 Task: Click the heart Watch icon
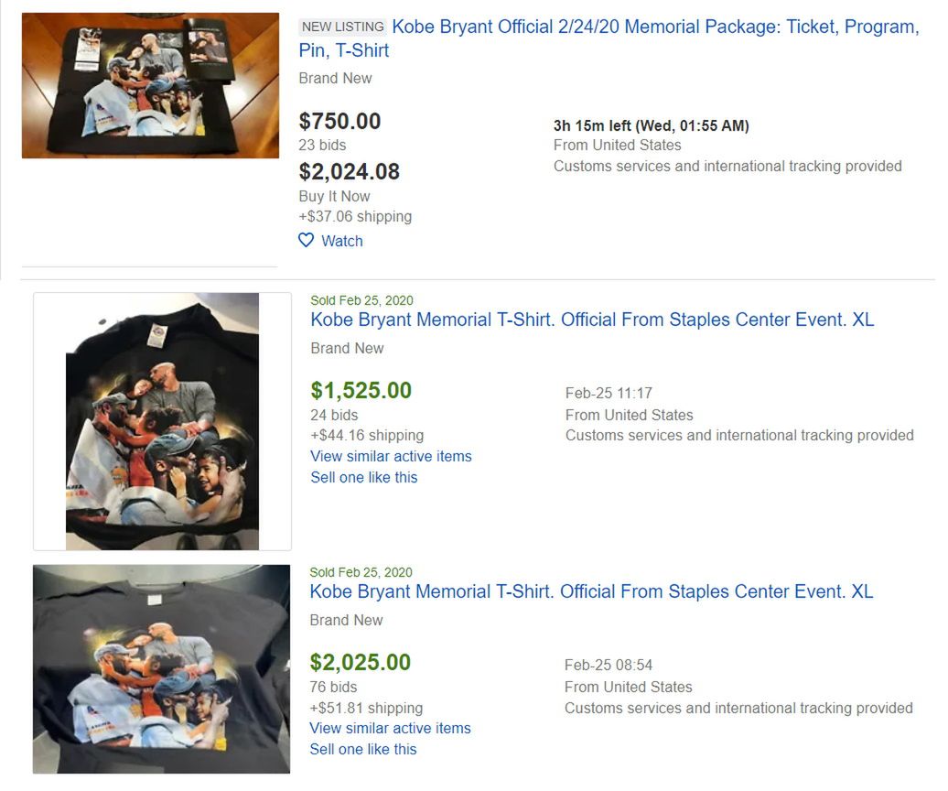(307, 241)
